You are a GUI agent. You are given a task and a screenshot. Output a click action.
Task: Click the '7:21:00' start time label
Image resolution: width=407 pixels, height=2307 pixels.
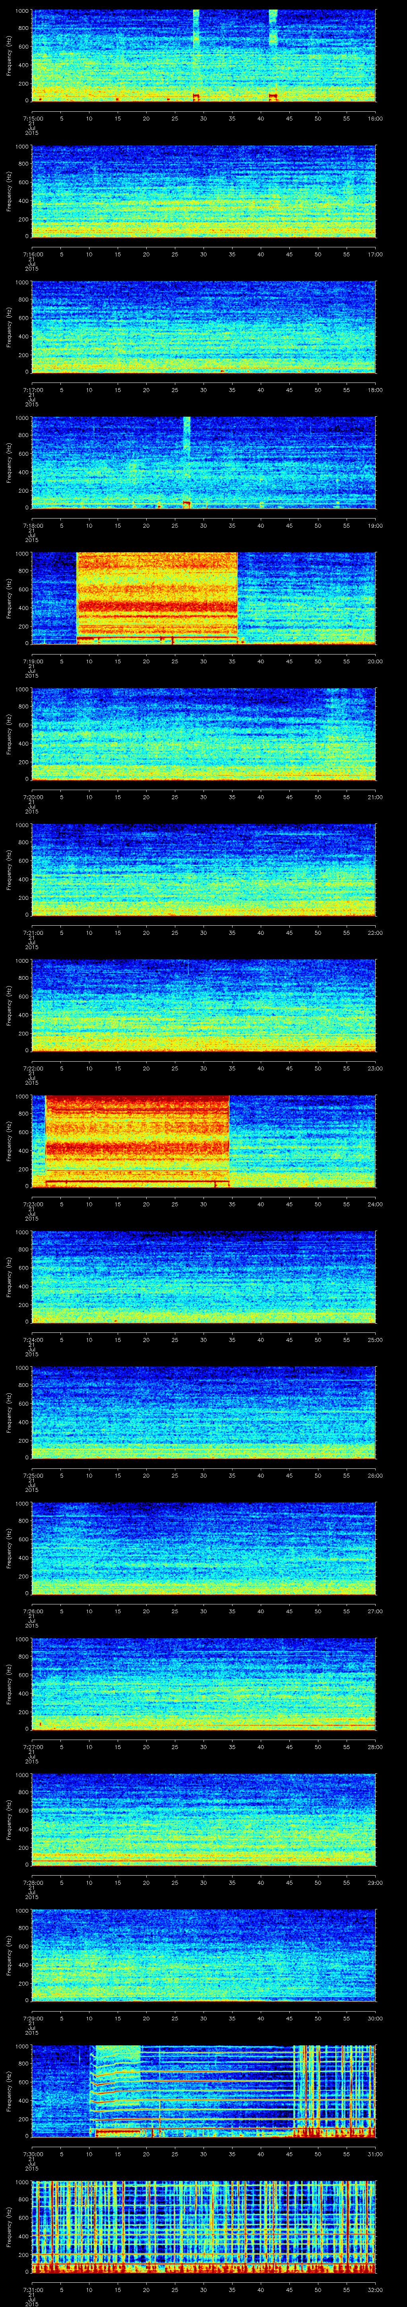tap(32, 932)
